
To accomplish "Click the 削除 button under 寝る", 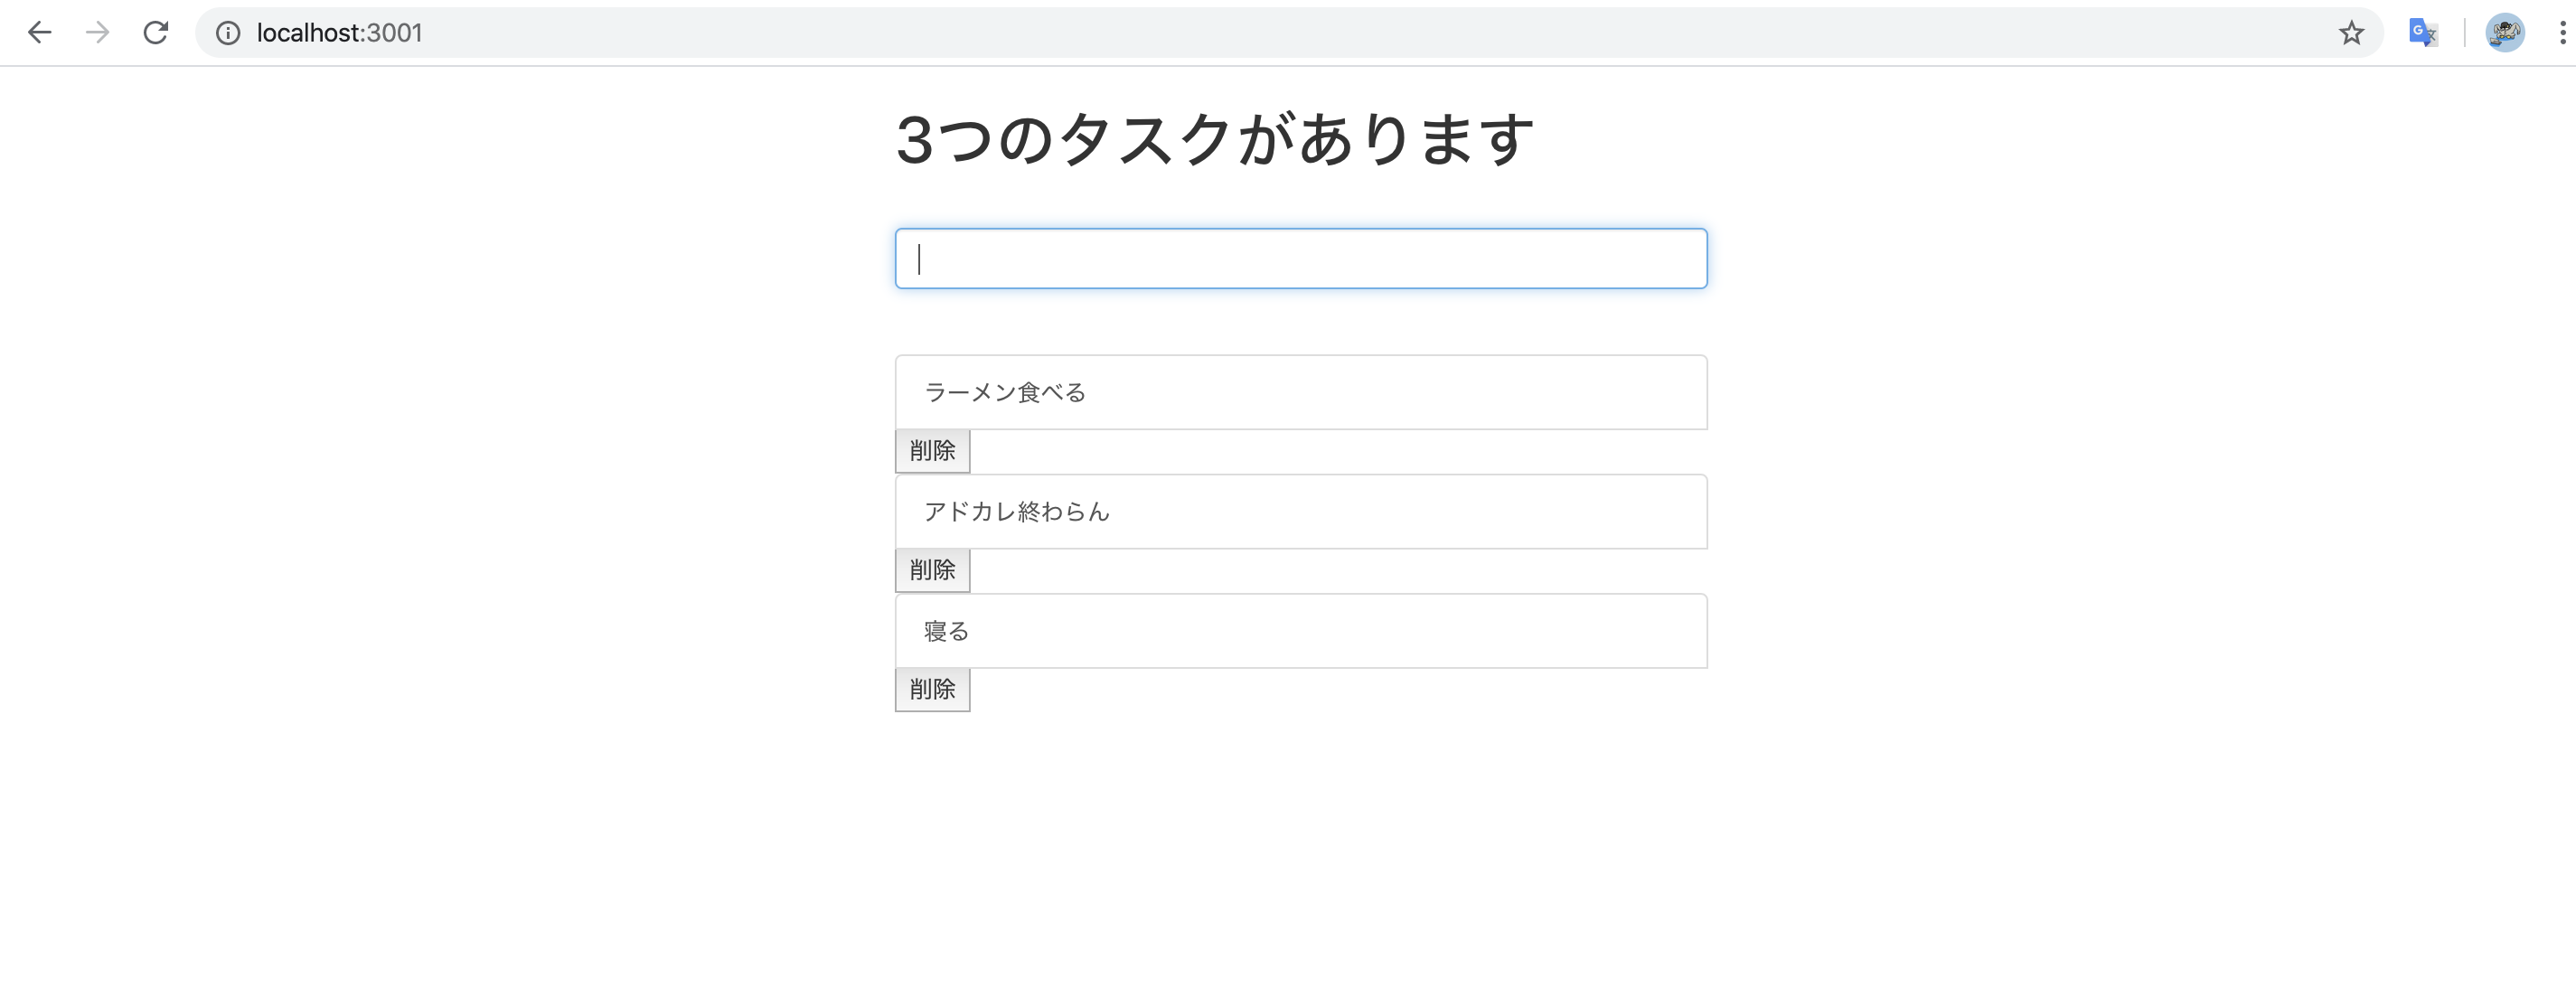I will click(x=932, y=689).
